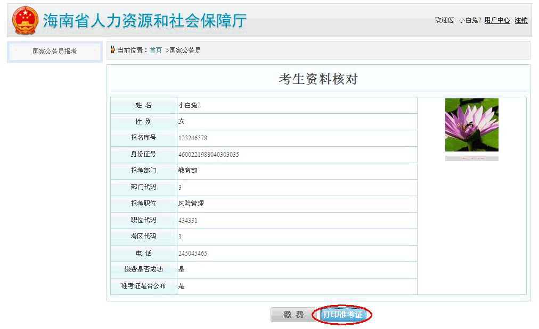This screenshot has height=329, width=539.
Task: Log out via 注销 link
Action: (521, 20)
